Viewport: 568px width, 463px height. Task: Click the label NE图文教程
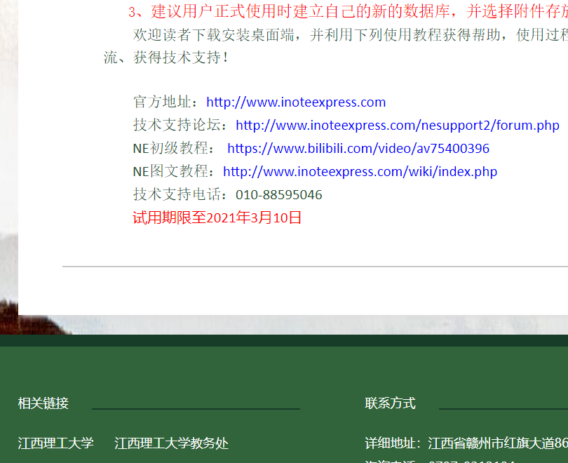(x=175, y=171)
